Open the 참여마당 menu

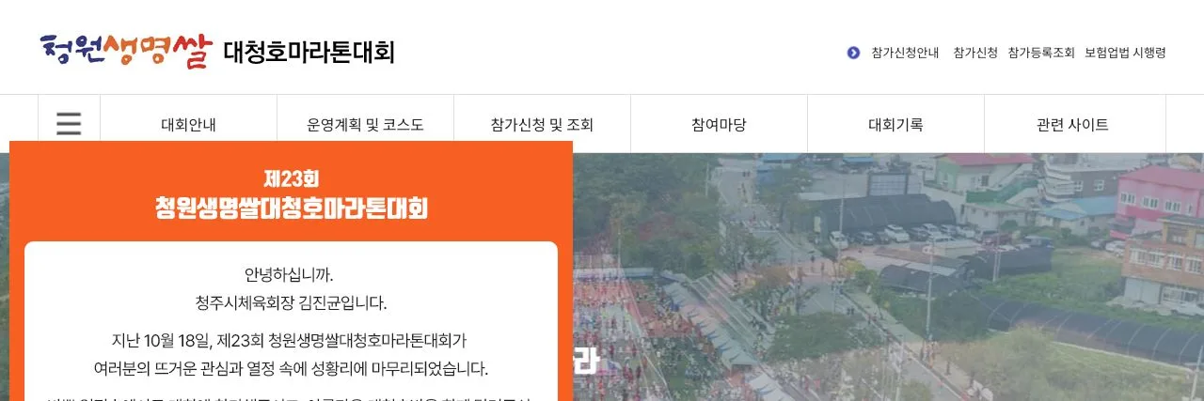[x=719, y=124]
